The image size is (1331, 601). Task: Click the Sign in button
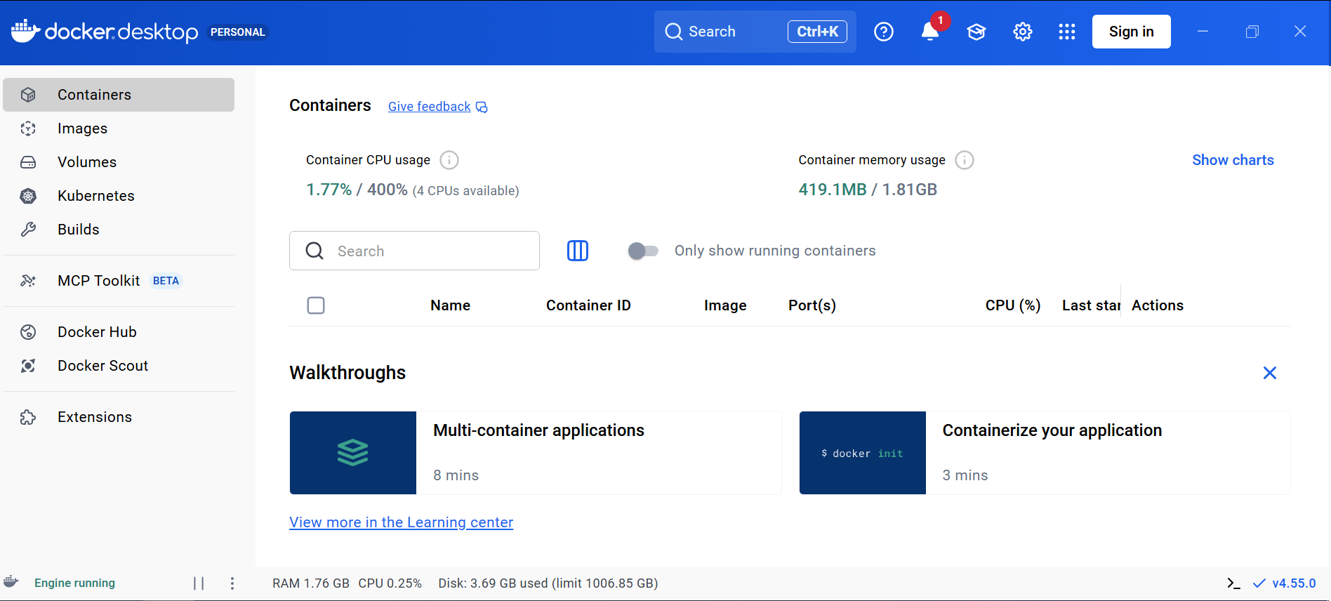tap(1131, 32)
